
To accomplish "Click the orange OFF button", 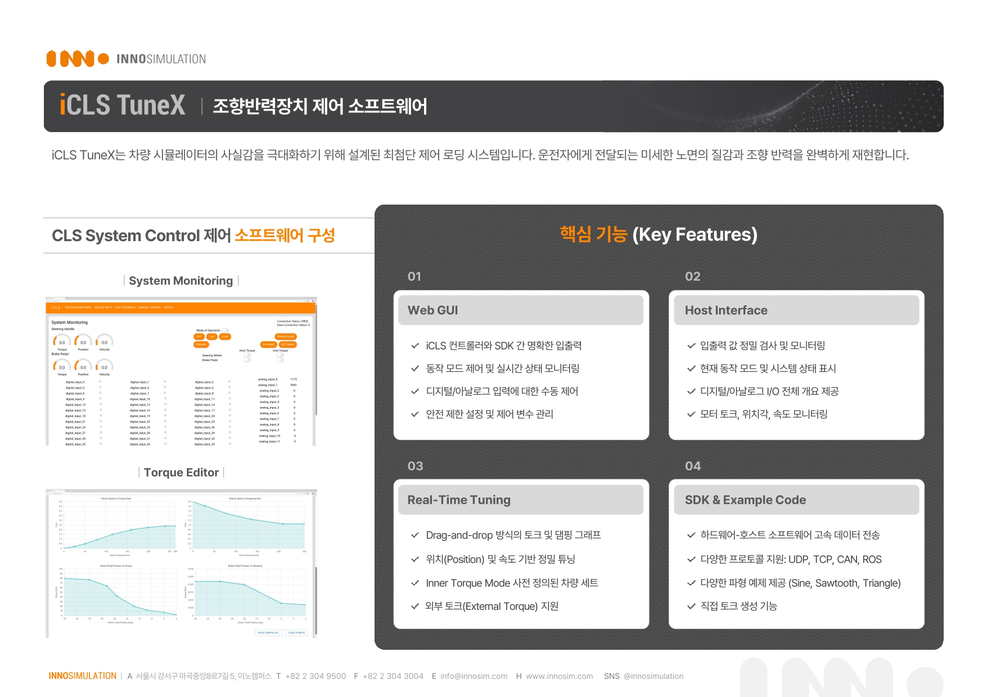I will [199, 337].
